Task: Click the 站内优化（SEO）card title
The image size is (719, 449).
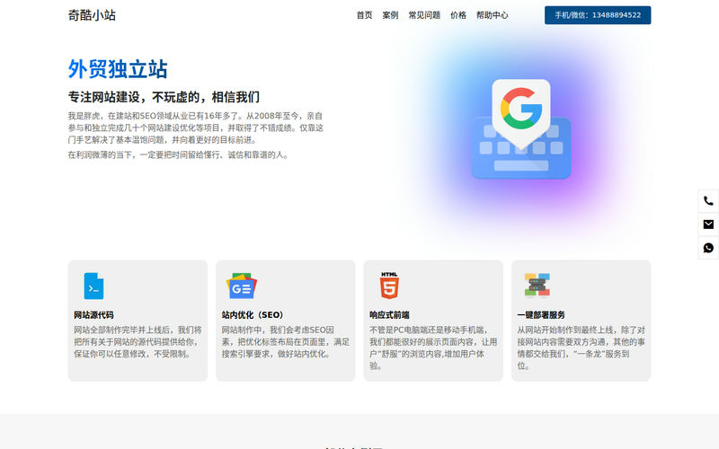Action: (x=253, y=315)
